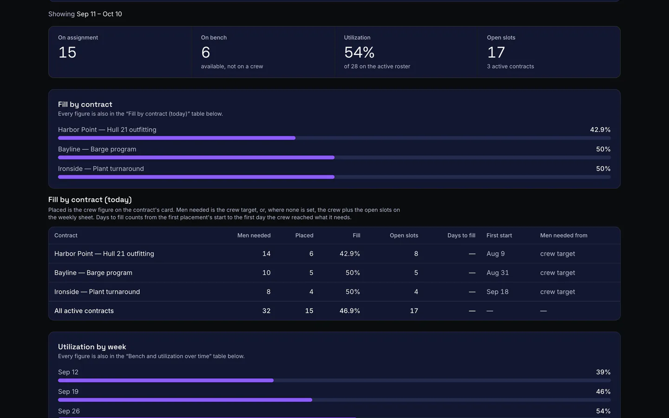Click the "On bench" card label
669x418 pixels.
(214, 38)
